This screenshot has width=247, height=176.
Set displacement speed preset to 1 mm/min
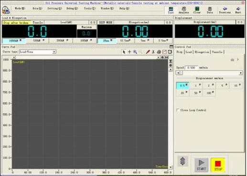tap(196, 86)
